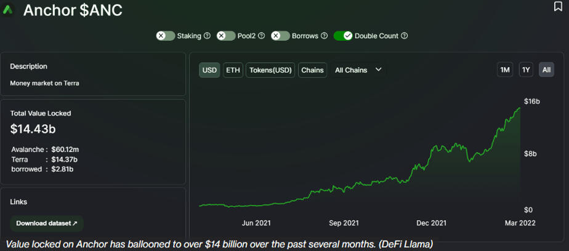Enable the Borrows toggle
Image resolution: width=569 pixels, height=251 pixels.
pos(281,36)
